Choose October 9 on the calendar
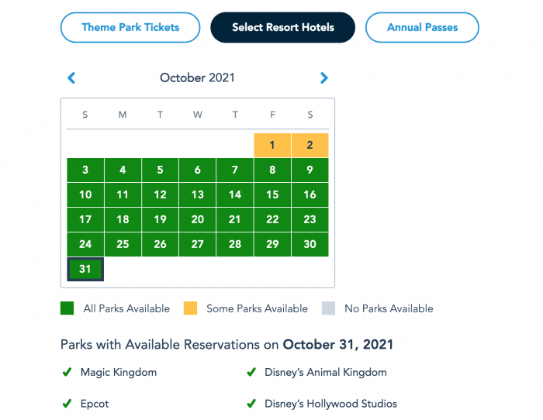The width and height of the screenshot is (543, 420). (x=310, y=170)
